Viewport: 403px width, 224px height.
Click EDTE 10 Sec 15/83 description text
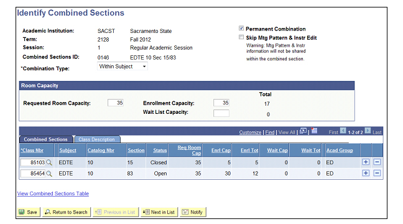[153, 58]
